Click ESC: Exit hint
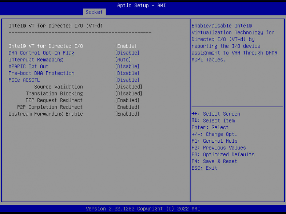The height and width of the screenshot is (214, 286). tap(204, 168)
